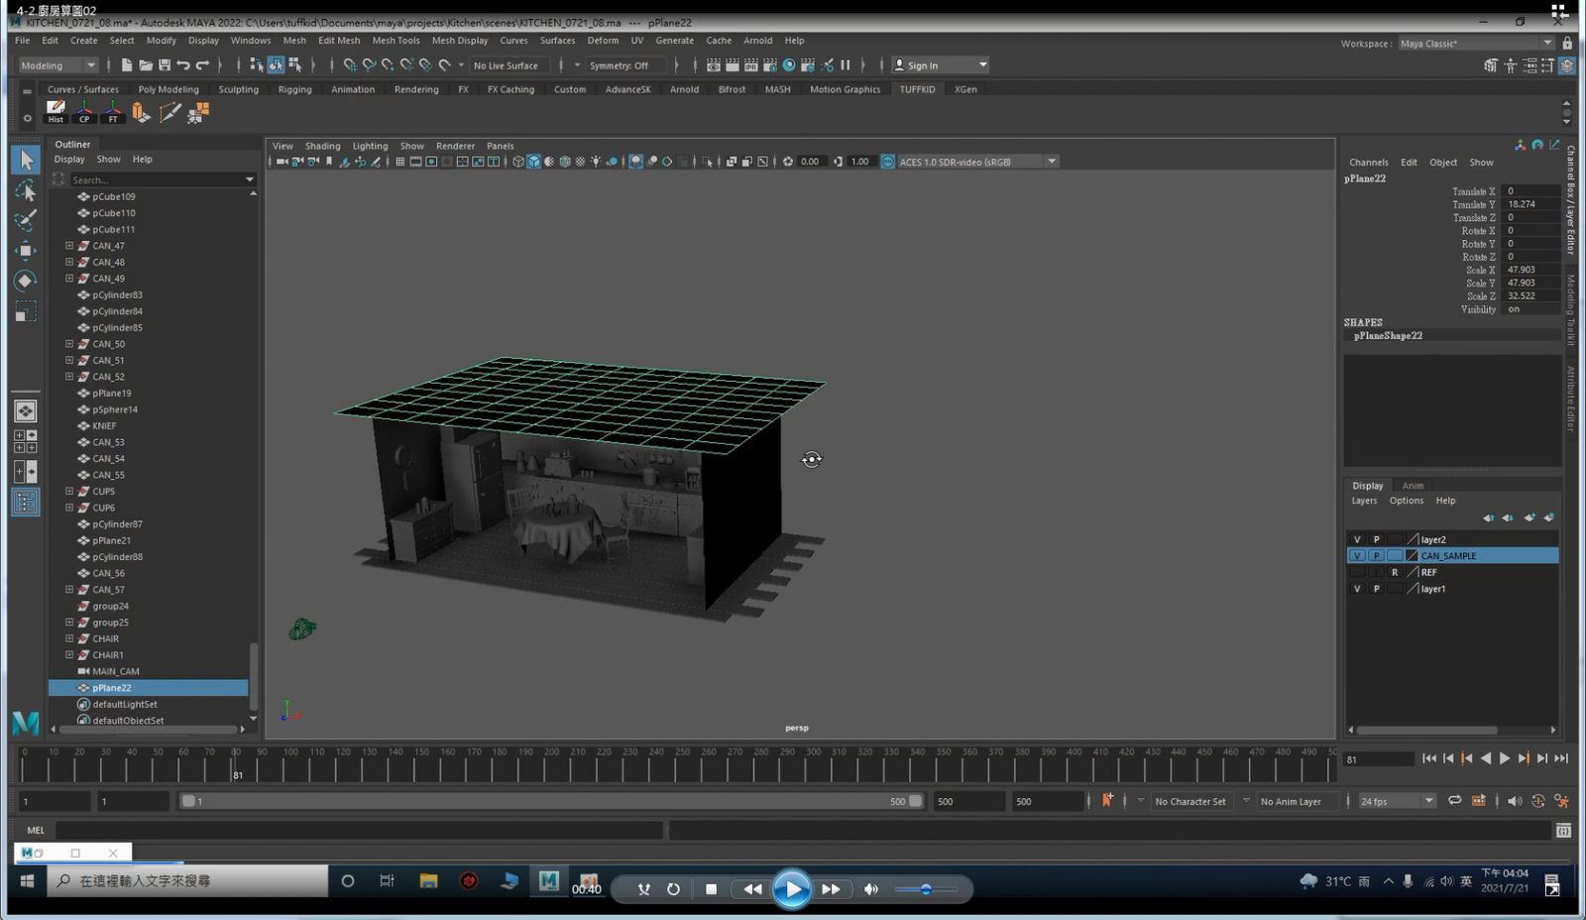Toggle visibility V of layer1
The width and height of the screenshot is (1586, 920).
pos(1357,589)
